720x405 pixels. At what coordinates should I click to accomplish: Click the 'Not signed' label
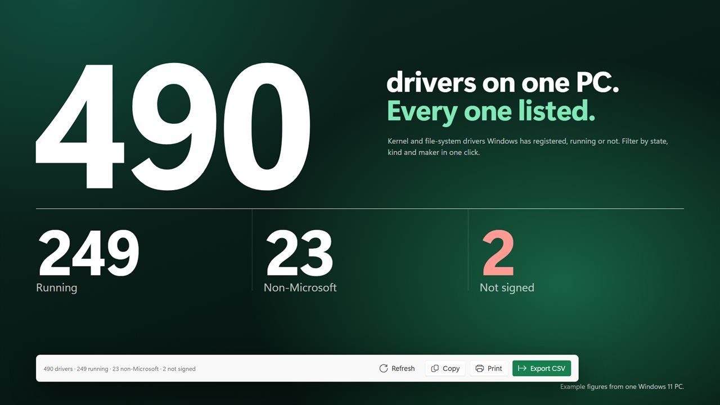507,287
